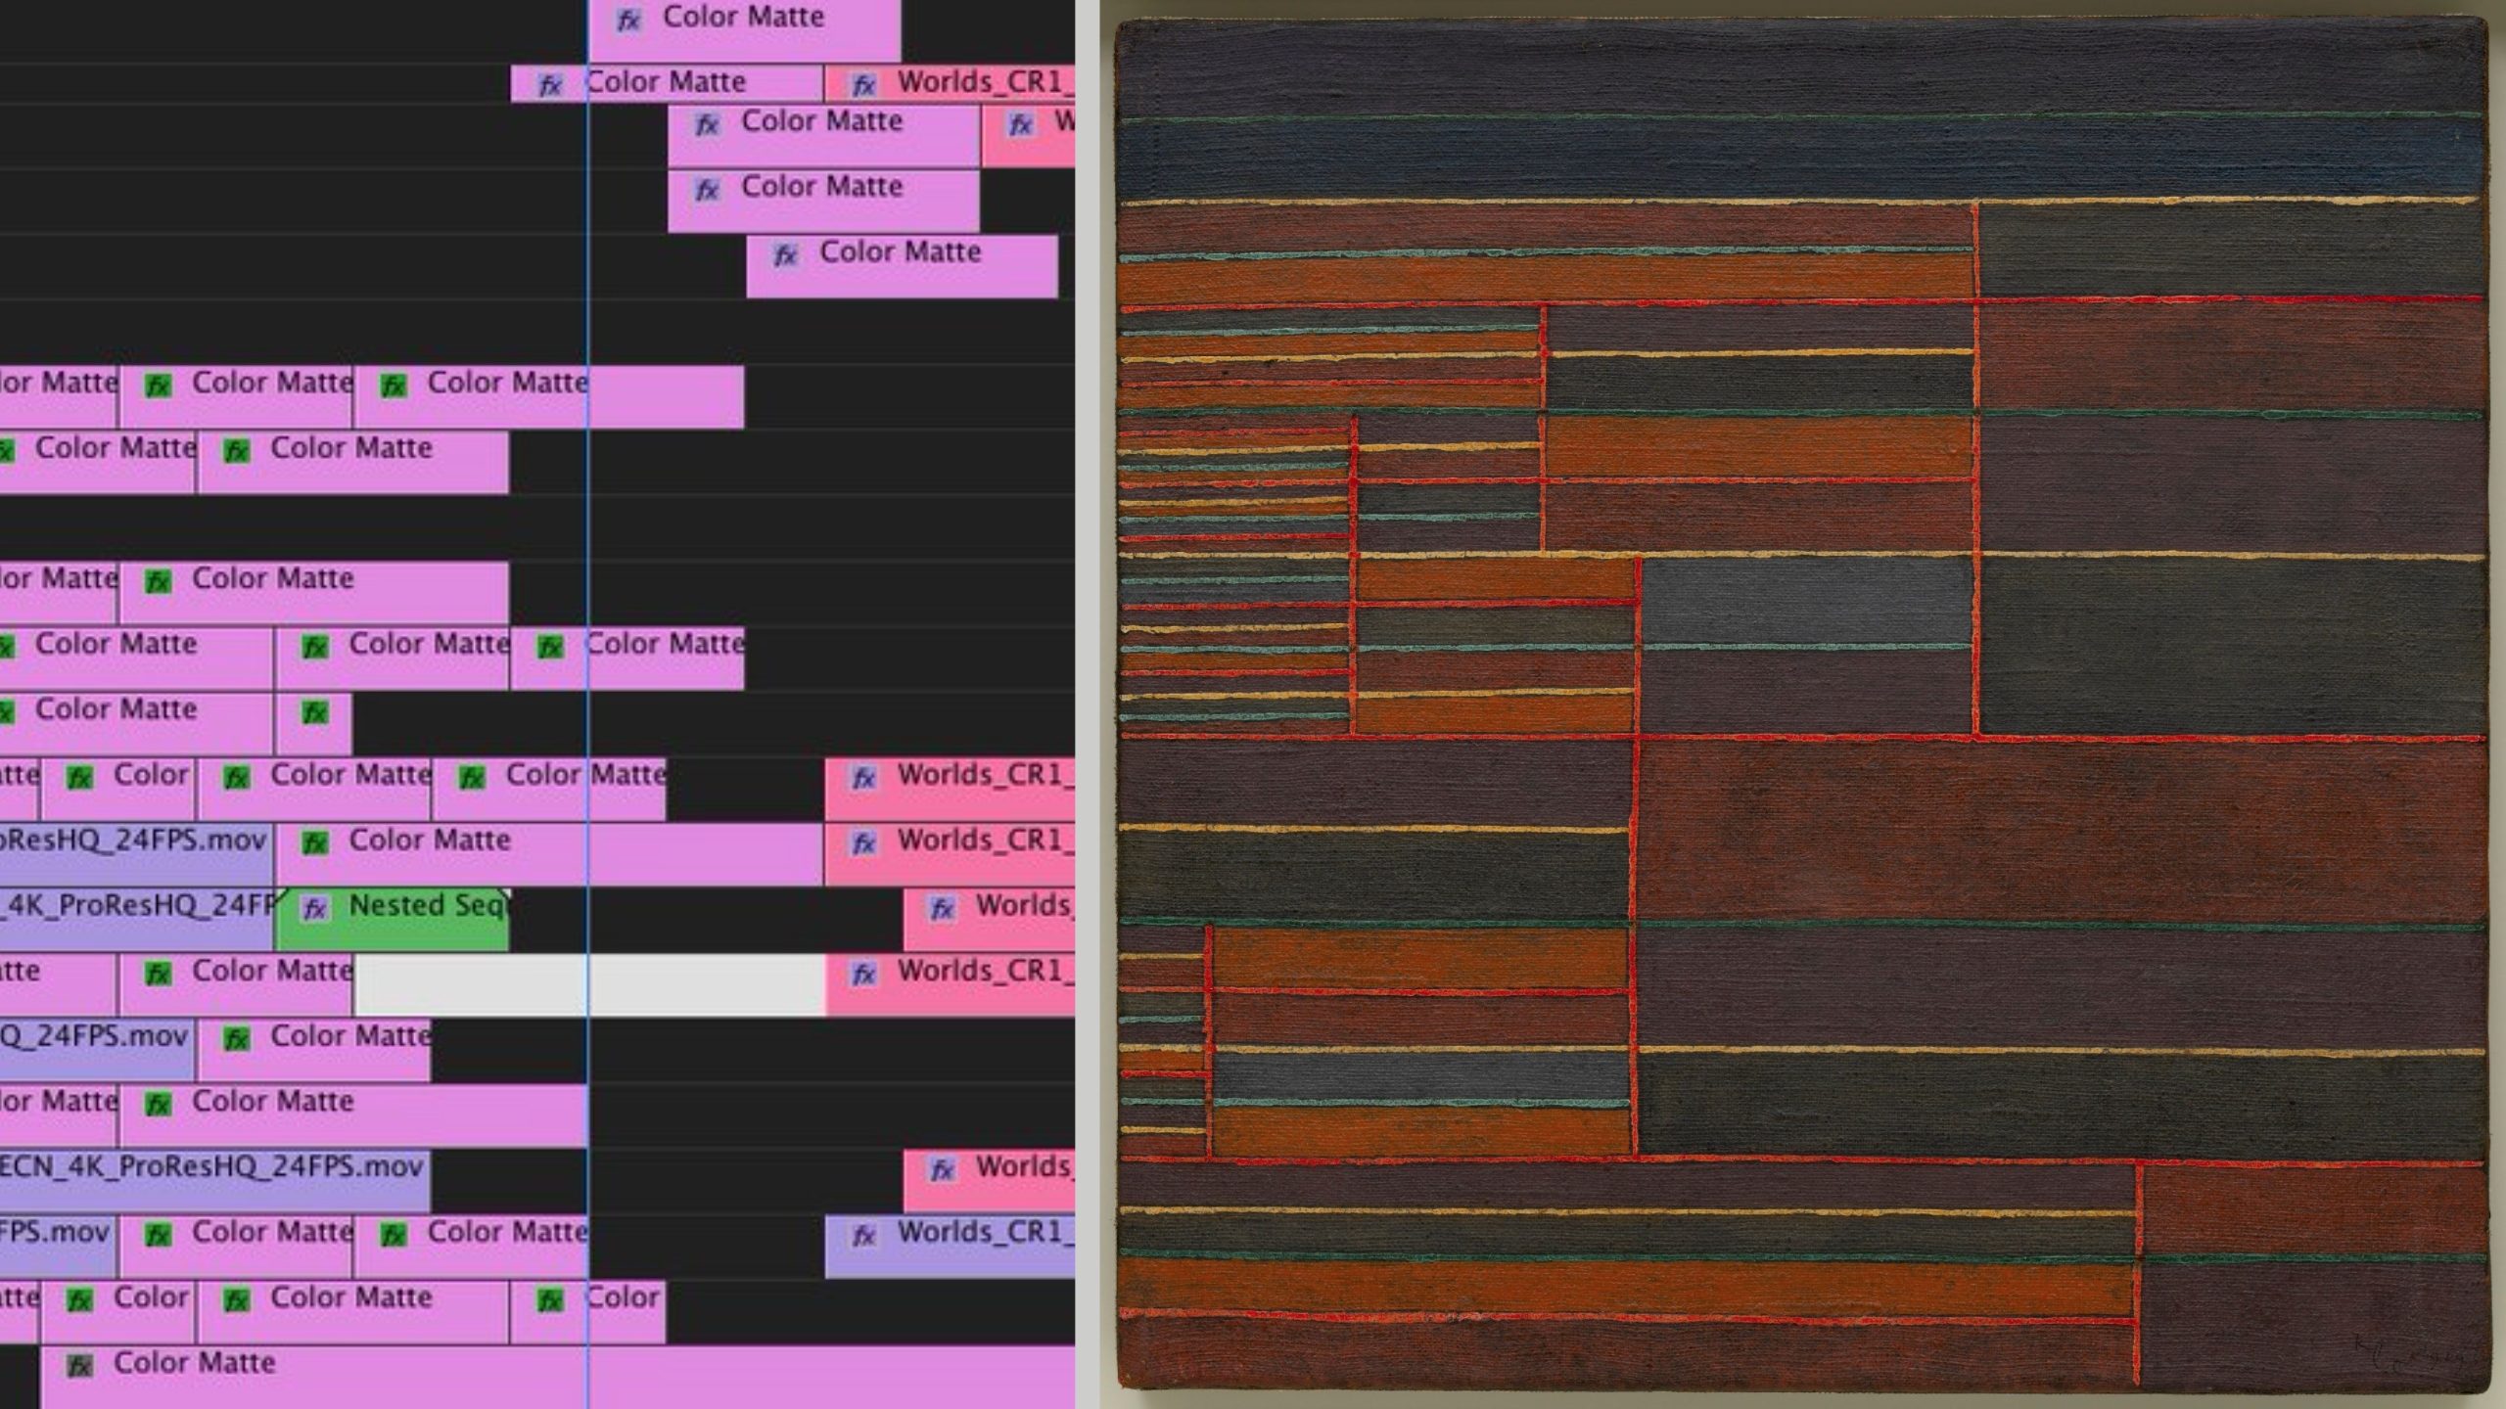Select the tiny clip showing only an fx badge
The width and height of the screenshot is (2506, 1409).
(314, 724)
